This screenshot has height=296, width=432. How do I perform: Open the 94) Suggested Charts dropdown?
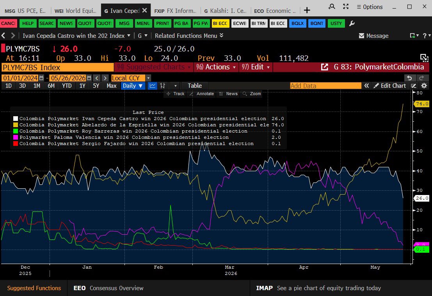[x=154, y=67]
